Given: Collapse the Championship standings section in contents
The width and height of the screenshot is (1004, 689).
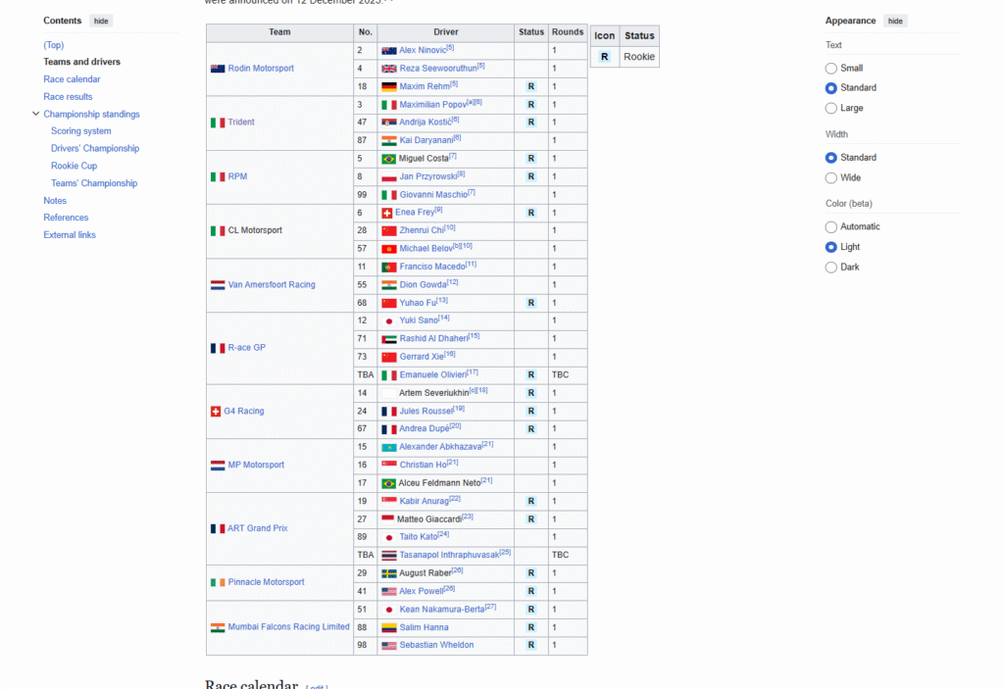Looking at the screenshot, I should click(x=35, y=115).
